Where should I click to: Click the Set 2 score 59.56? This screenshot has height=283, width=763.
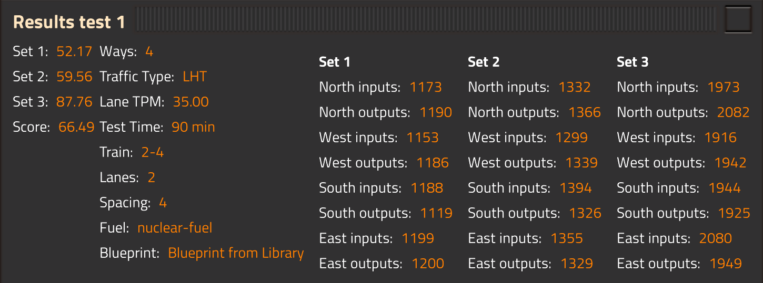[x=74, y=77]
